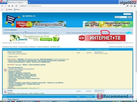
Task: Click the Поиск search button
Action: 130,17
